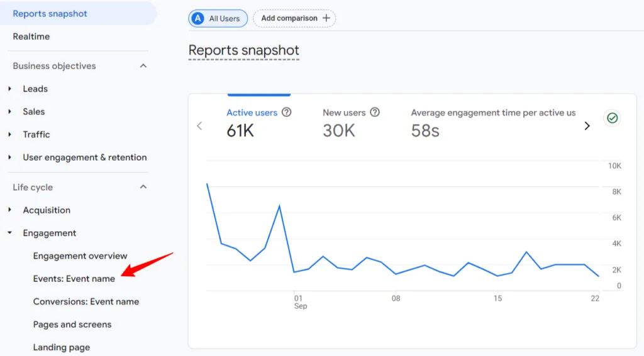Click the Active users help icon
The image size is (644, 356).
(x=287, y=112)
